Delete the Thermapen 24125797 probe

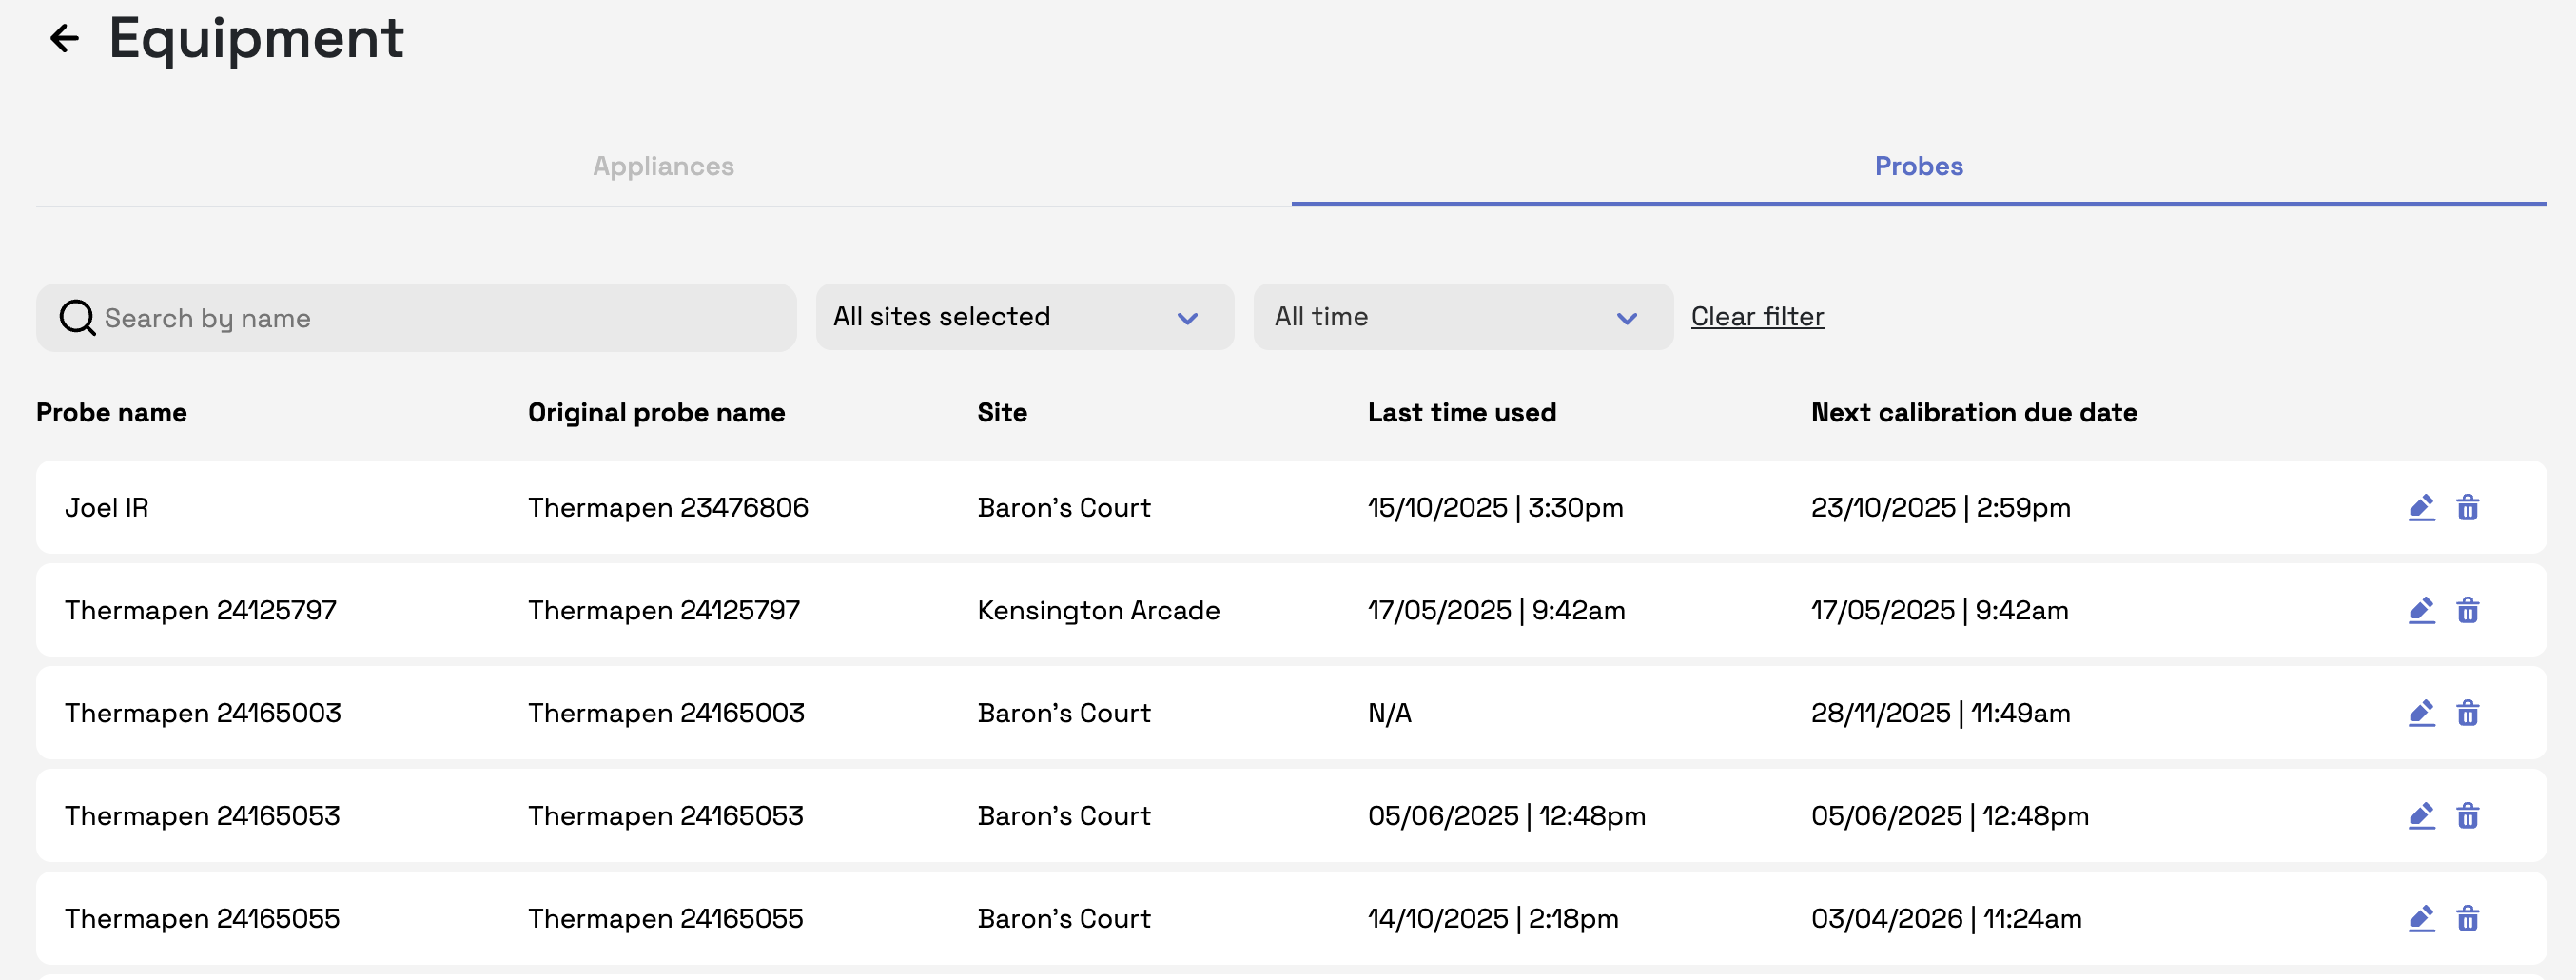[2467, 611]
